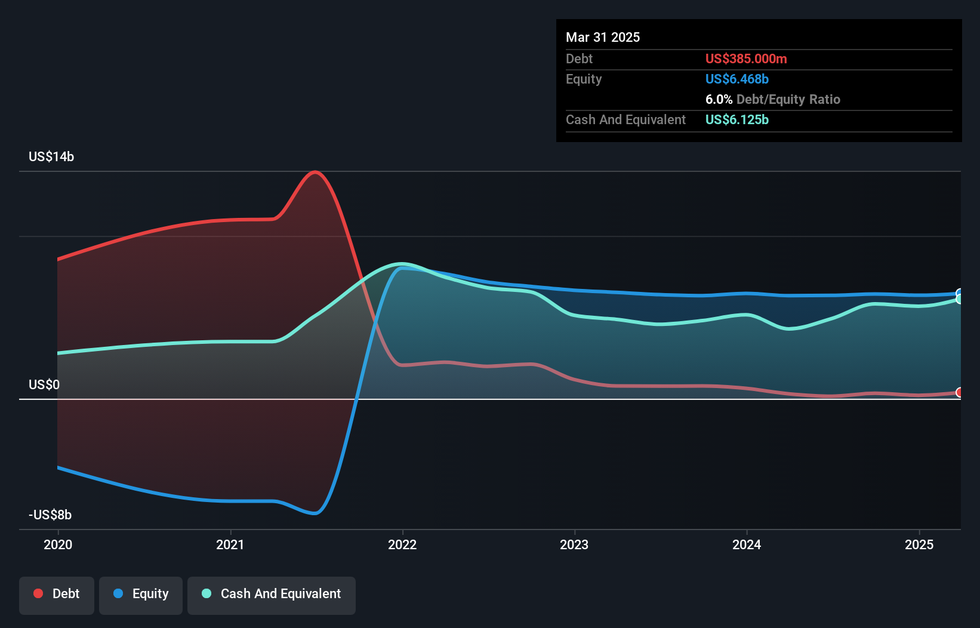Click the Debt row label in tooltip

pyautogui.click(x=579, y=59)
